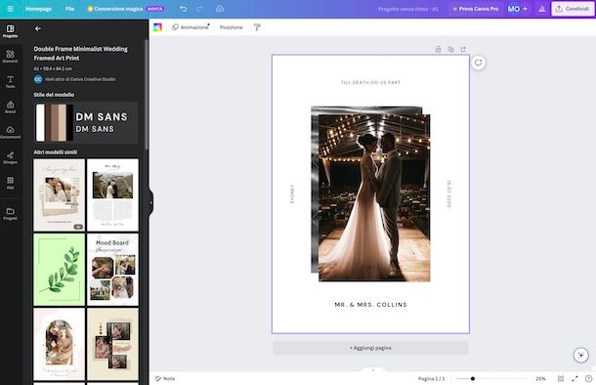Screen dimensions: 596x385
Task: Switch to grid view
Action: [x=561, y=378]
